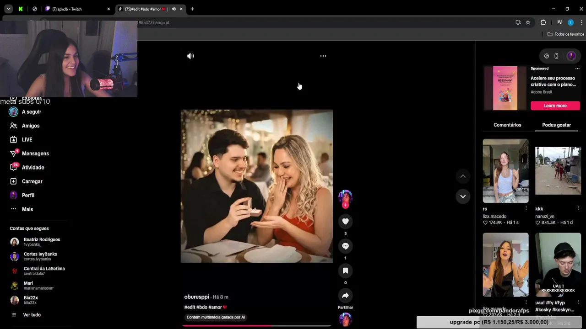Click the 'Contém multimédia gerada por AI' label
Viewport: 586px width, 329px height.
pyautogui.click(x=215, y=317)
